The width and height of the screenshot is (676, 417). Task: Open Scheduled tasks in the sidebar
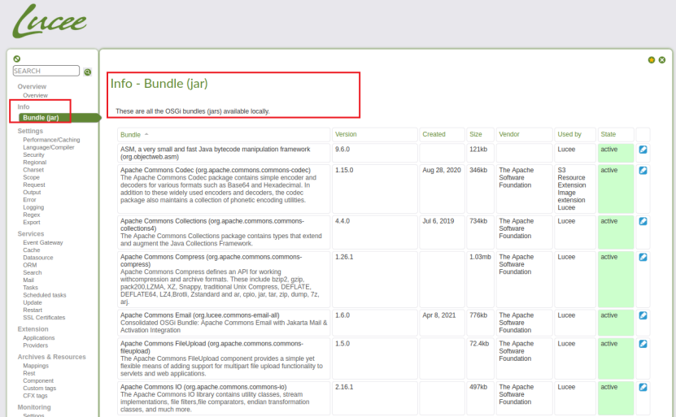(x=45, y=295)
